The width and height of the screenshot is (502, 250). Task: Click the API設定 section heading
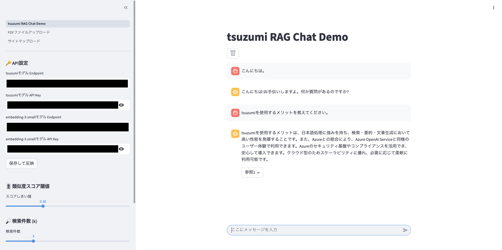[x=17, y=63]
